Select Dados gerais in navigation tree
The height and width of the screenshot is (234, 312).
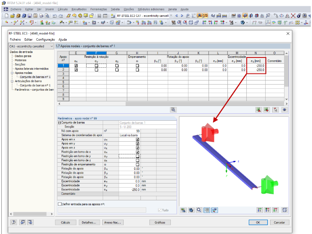coord(23,56)
